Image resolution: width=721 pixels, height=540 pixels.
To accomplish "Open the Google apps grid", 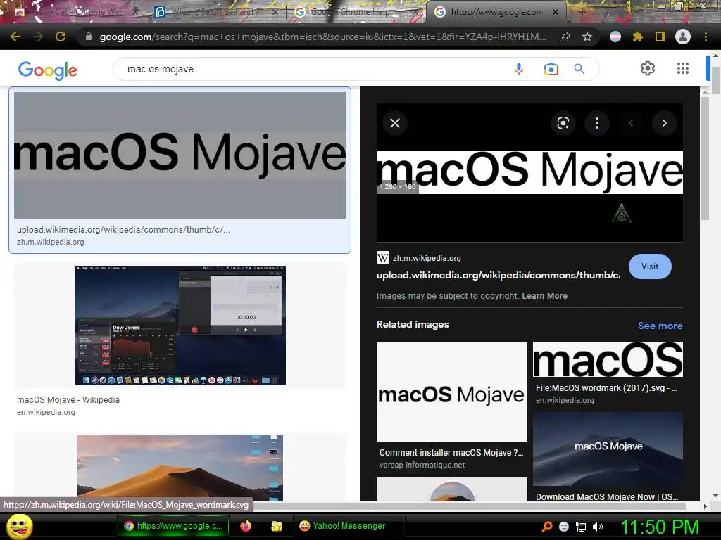I will pyautogui.click(x=683, y=68).
